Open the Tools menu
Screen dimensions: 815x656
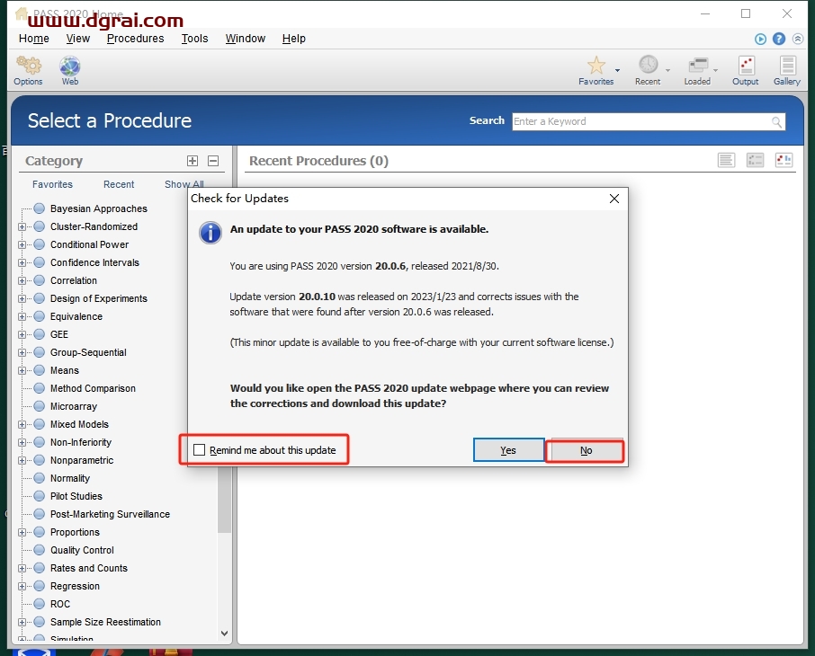coord(194,39)
